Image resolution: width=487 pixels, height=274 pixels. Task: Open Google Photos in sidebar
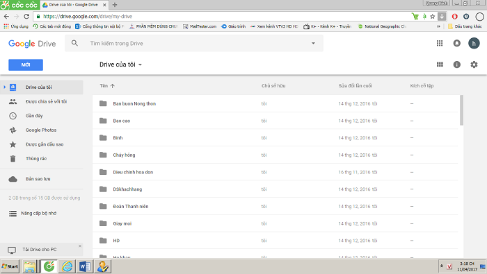pyautogui.click(x=42, y=130)
